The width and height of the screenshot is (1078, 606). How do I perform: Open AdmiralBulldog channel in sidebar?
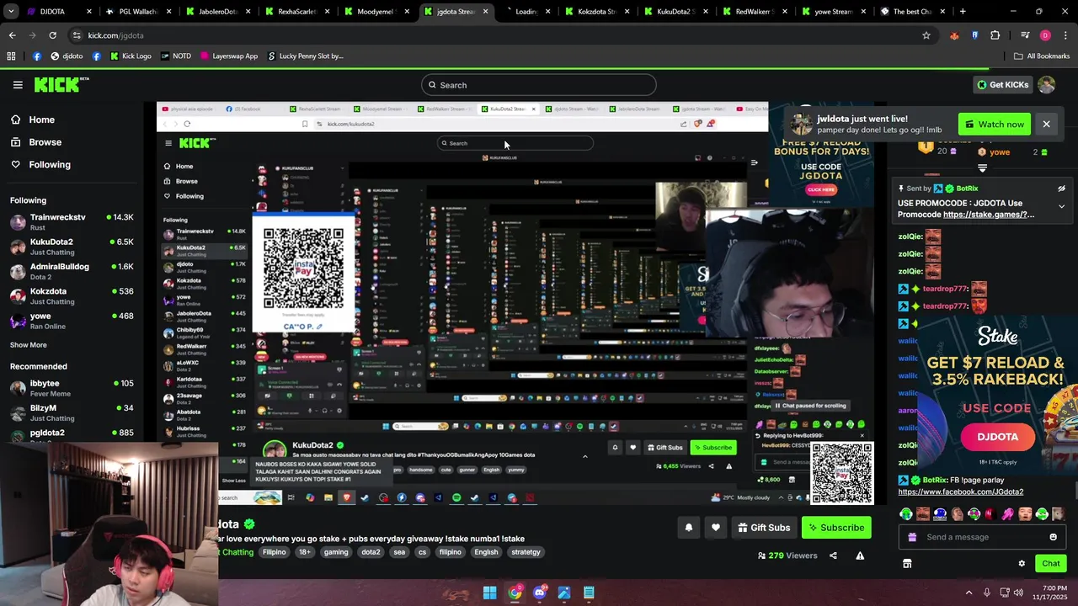tap(72, 271)
